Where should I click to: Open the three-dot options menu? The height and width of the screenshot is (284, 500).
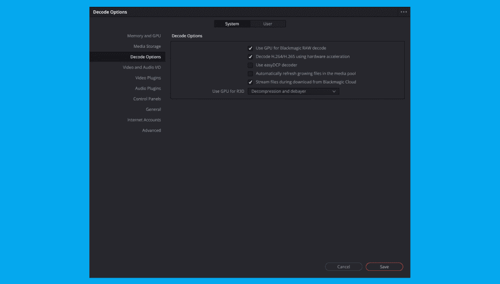click(x=403, y=12)
